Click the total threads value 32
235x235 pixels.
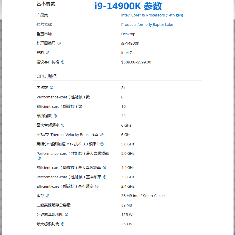pyautogui.click(x=123, y=116)
